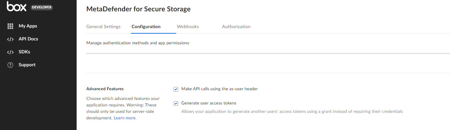This screenshot has height=130, width=450.
Task: Click the SDKs code icon
Action: (x=10, y=52)
